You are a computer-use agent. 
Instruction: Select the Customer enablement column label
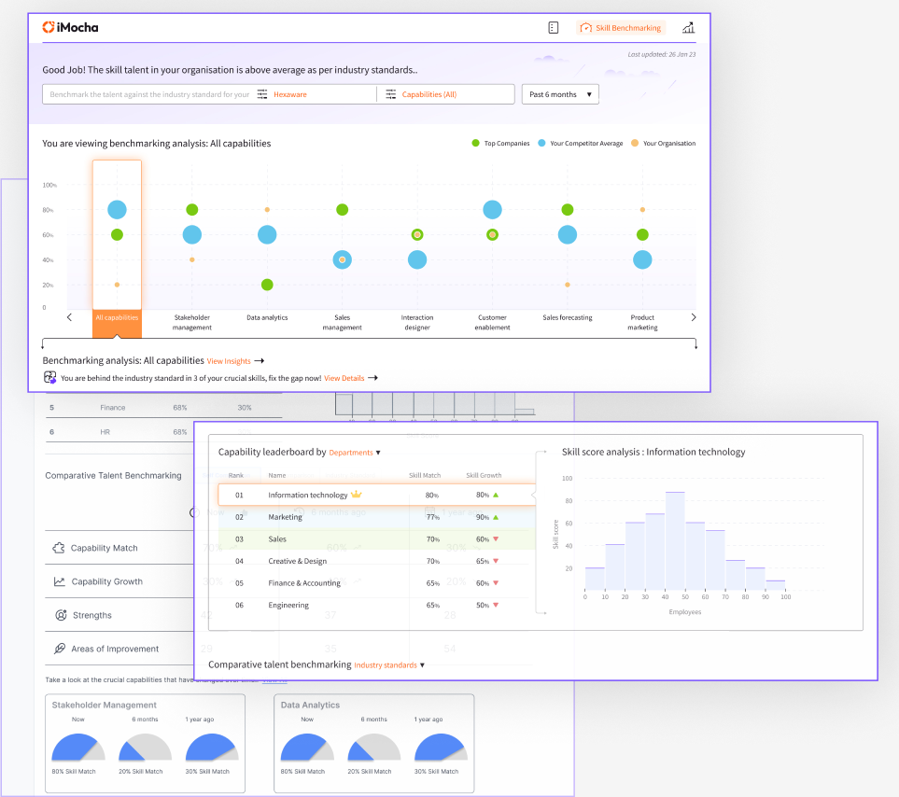(x=493, y=322)
